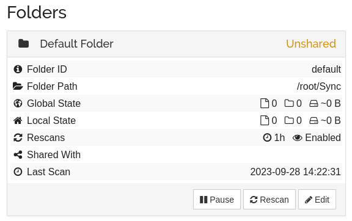This screenshot has height=221, width=352.
Task: Click the eye icon next to Enabled
Action: click(x=298, y=138)
